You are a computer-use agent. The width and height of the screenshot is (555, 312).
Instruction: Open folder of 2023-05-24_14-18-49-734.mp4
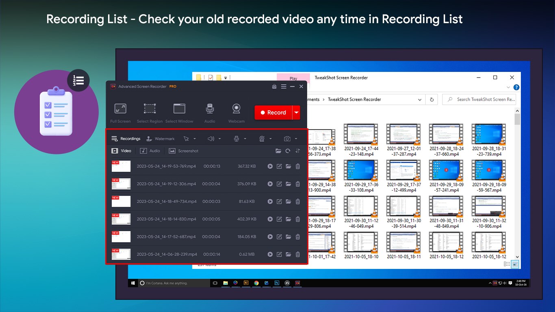(288, 201)
